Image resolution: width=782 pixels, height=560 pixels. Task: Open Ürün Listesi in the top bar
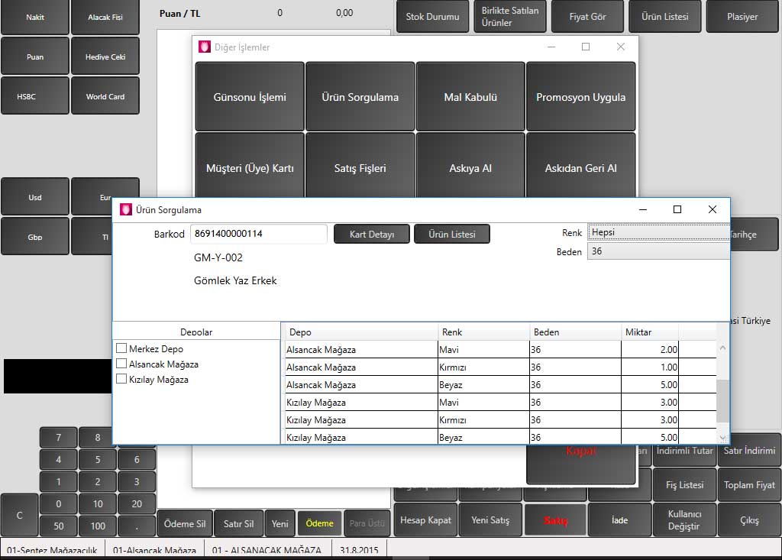pyautogui.click(x=665, y=17)
